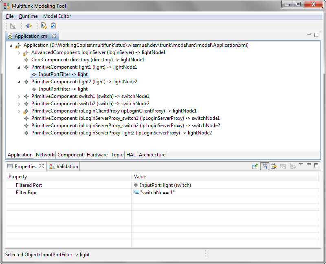Click the Restore Default Value icon
This screenshot has height=264, width=326.
[x=283, y=166]
